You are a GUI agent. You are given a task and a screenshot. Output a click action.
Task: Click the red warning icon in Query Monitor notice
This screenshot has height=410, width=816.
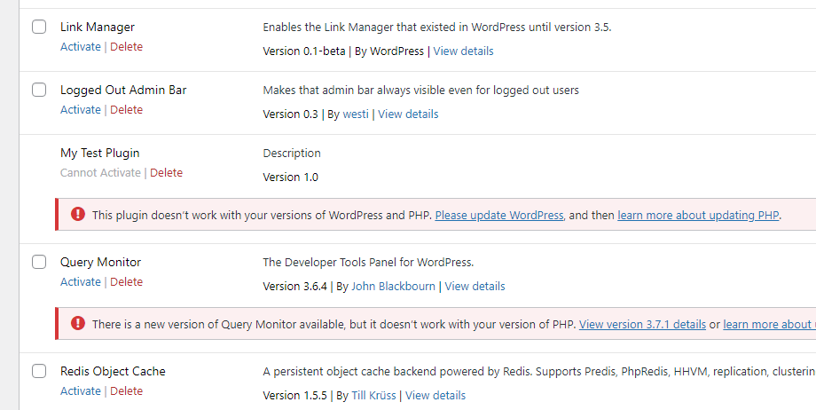pos(78,324)
